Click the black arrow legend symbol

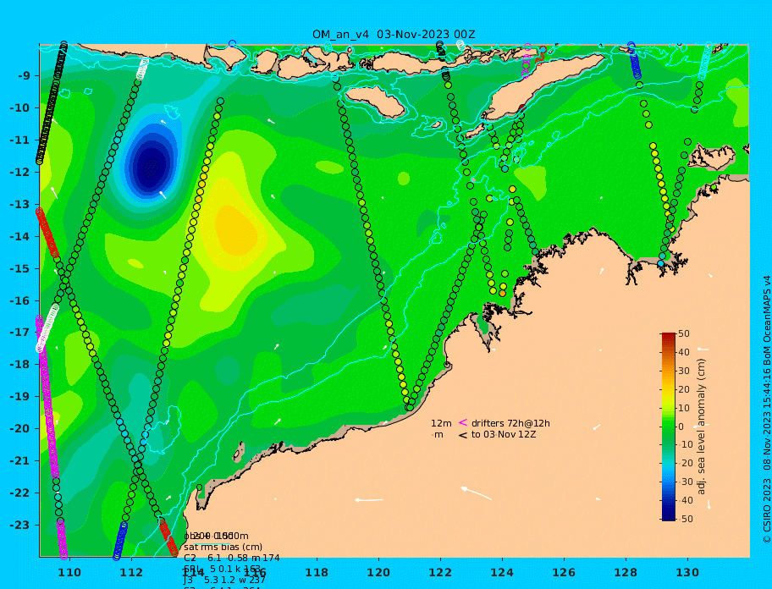point(463,435)
